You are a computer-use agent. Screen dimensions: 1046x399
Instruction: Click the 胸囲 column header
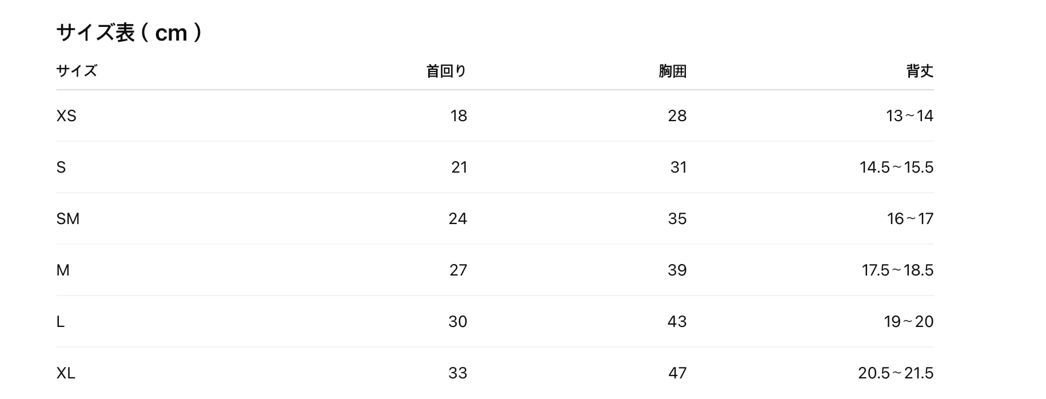[x=672, y=71]
